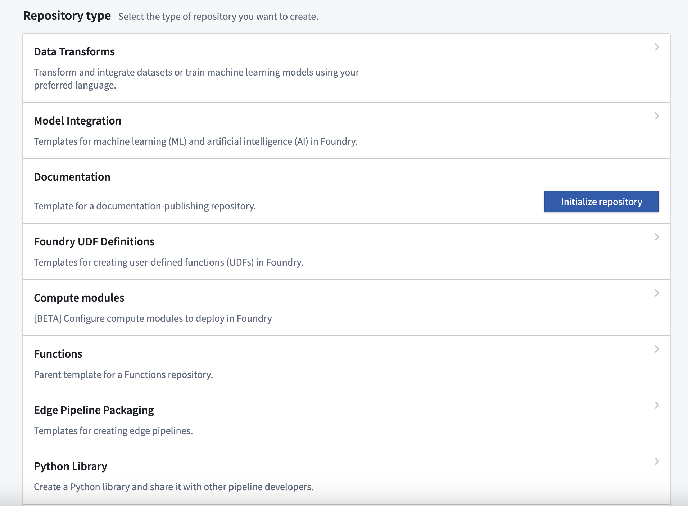Expand the Functions chevron

click(x=657, y=349)
